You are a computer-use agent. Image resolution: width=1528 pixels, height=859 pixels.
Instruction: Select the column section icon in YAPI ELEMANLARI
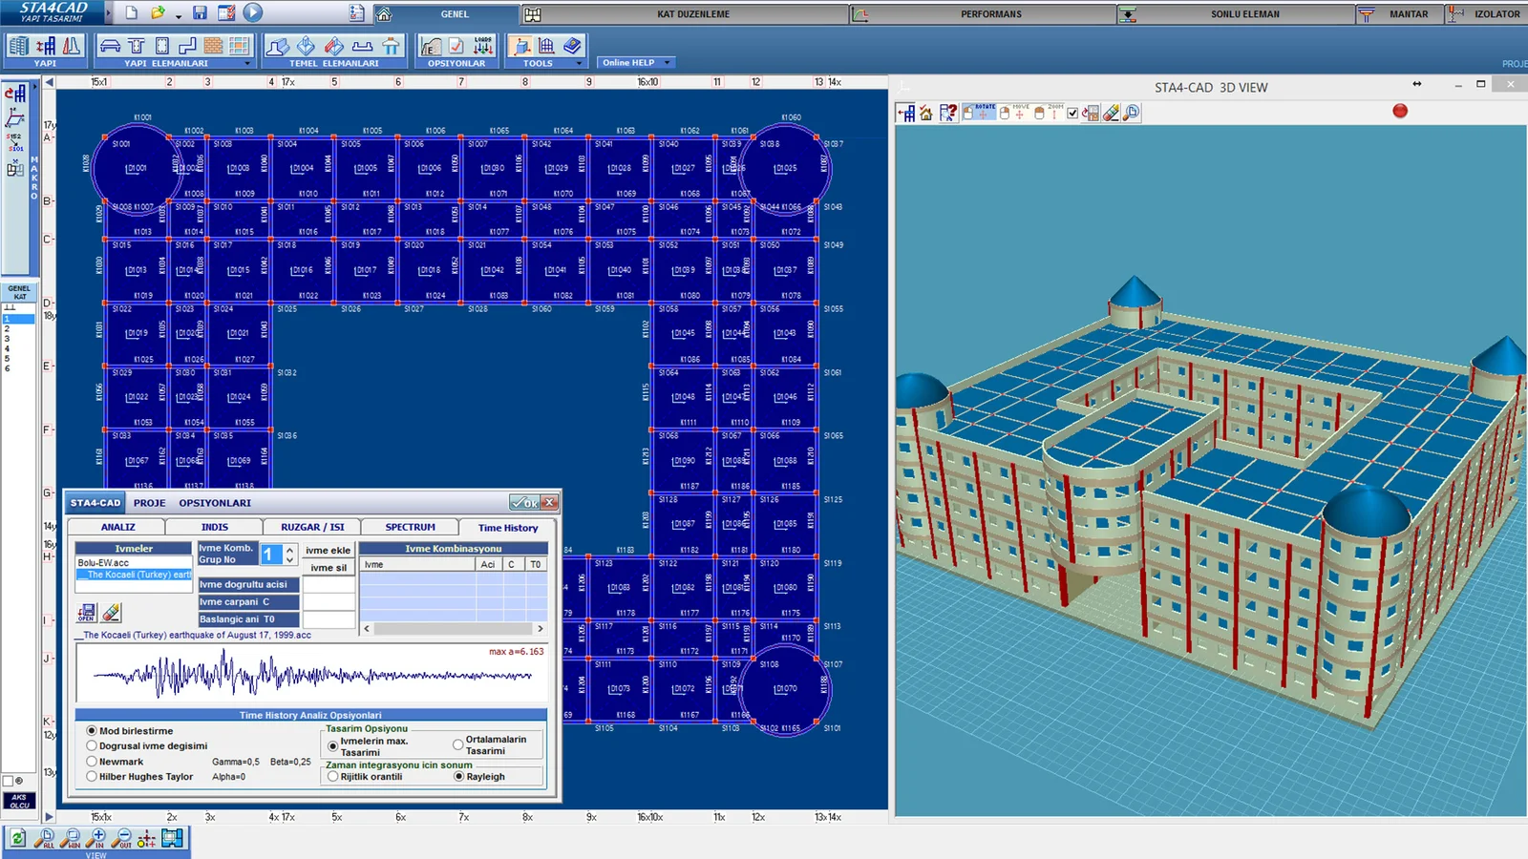[x=162, y=46]
